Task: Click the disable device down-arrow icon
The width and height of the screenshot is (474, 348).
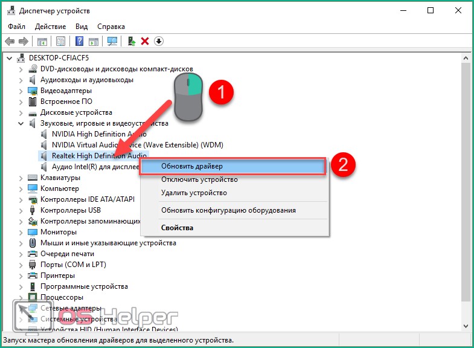Action: [x=159, y=41]
